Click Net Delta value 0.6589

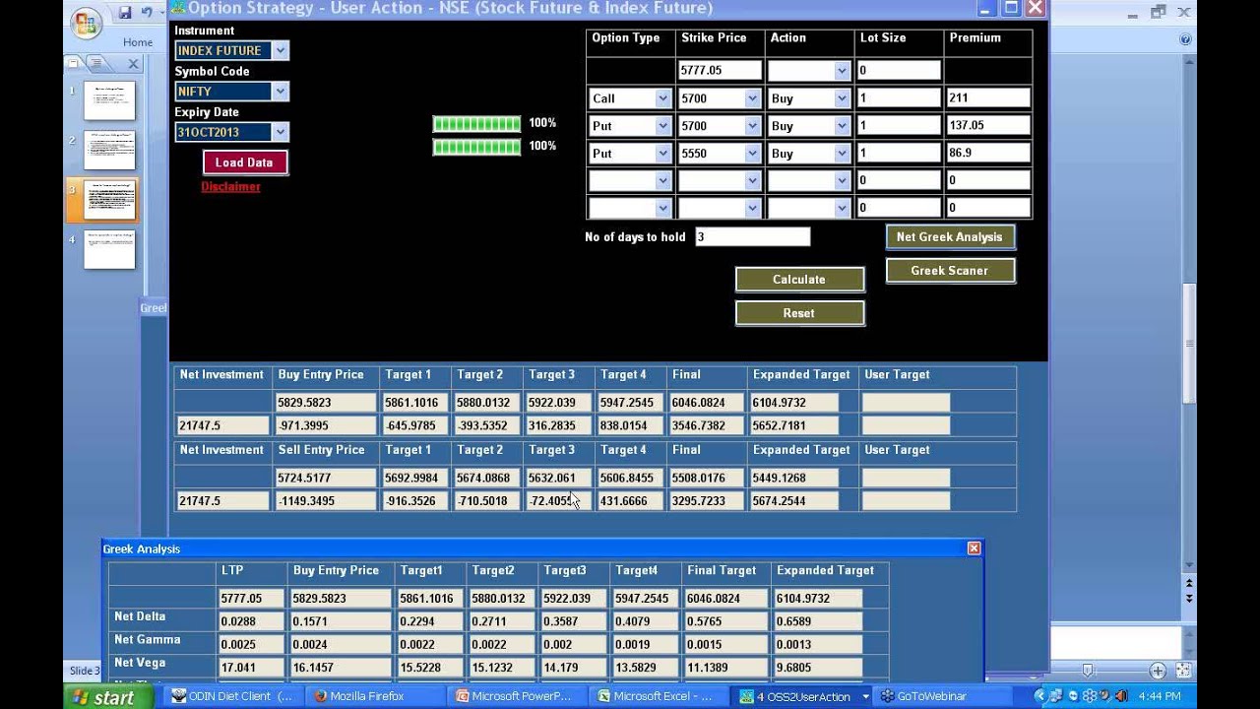coord(818,621)
